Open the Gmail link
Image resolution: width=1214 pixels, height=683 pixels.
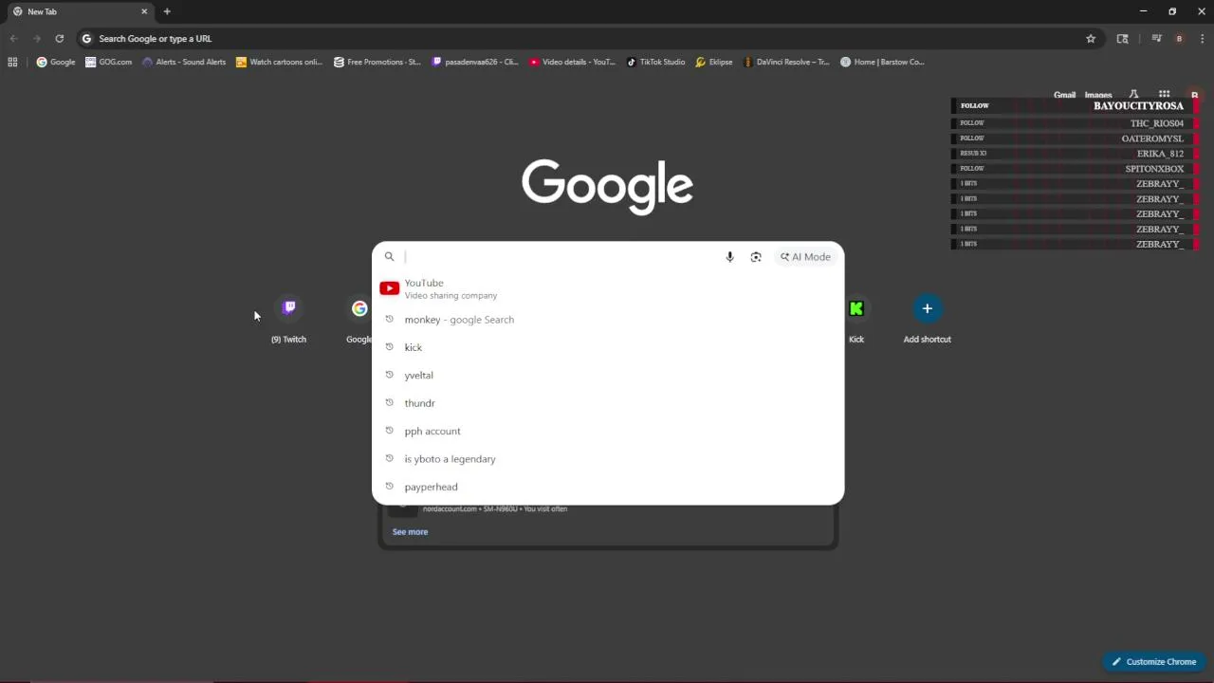click(x=1064, y=95)
